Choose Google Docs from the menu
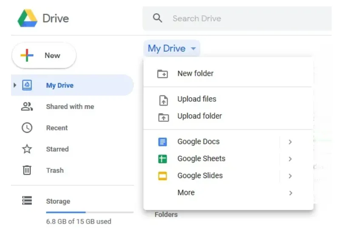This screenshot has width=341, height=230. (228, 141)
